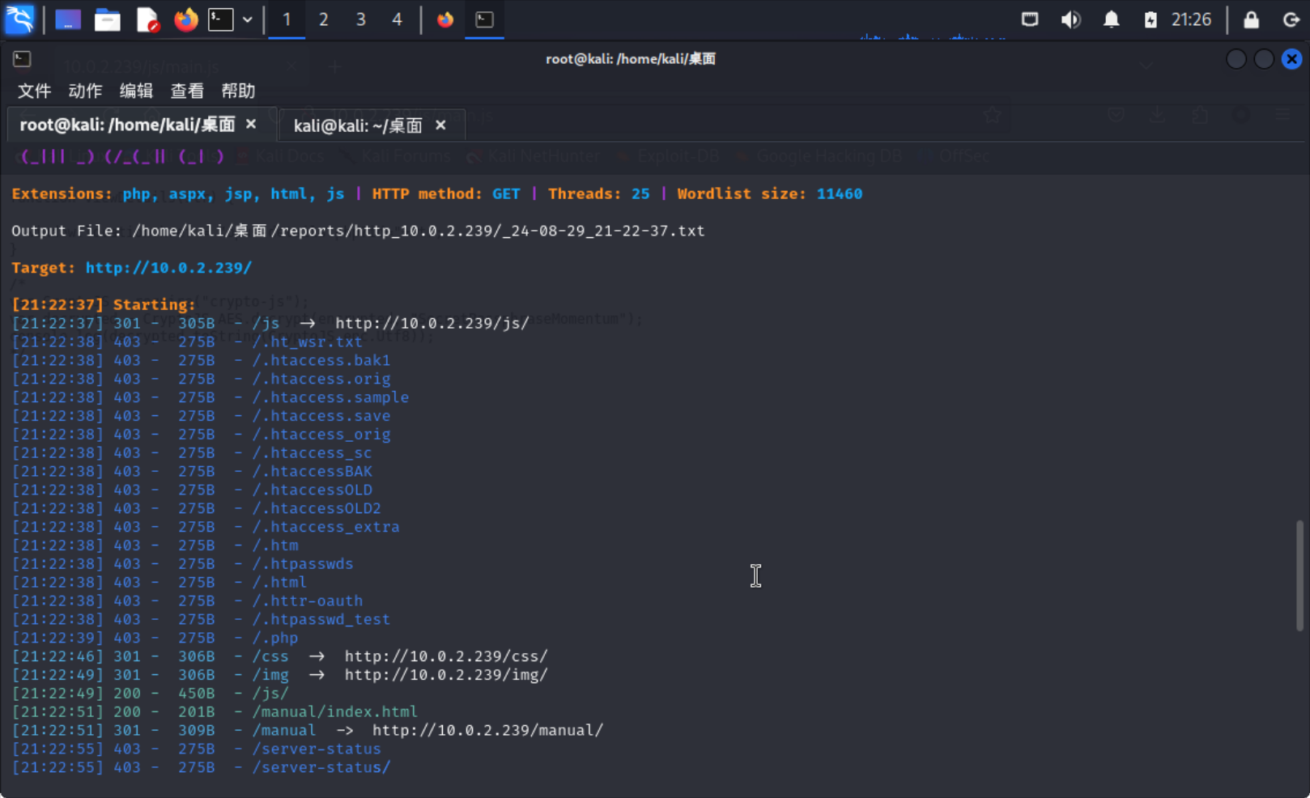Click the /.php result entry

[x=275, y=638]
